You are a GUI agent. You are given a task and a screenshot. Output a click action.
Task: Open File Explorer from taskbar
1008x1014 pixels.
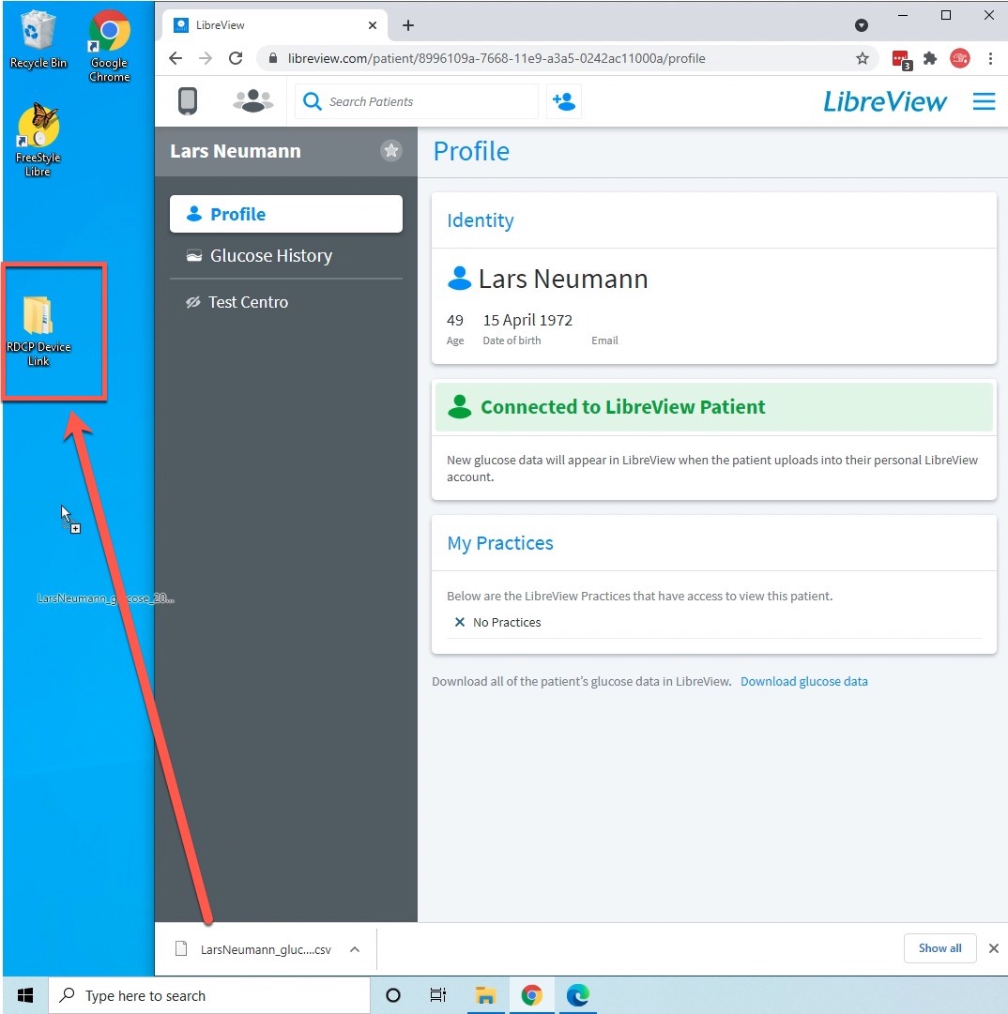[x=485, y=995]
